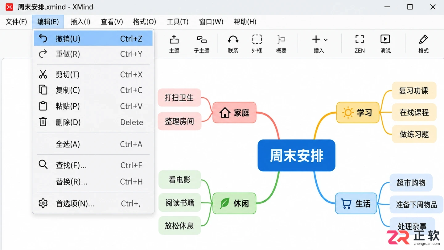Click the clipboard Paste icon

pos(43,106)
